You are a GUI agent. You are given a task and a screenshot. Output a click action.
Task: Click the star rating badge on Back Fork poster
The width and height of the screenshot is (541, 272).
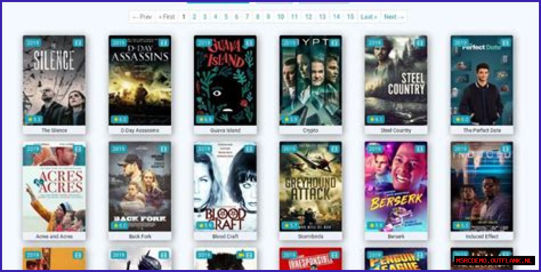pyautogui.click(x=120, y=226)
